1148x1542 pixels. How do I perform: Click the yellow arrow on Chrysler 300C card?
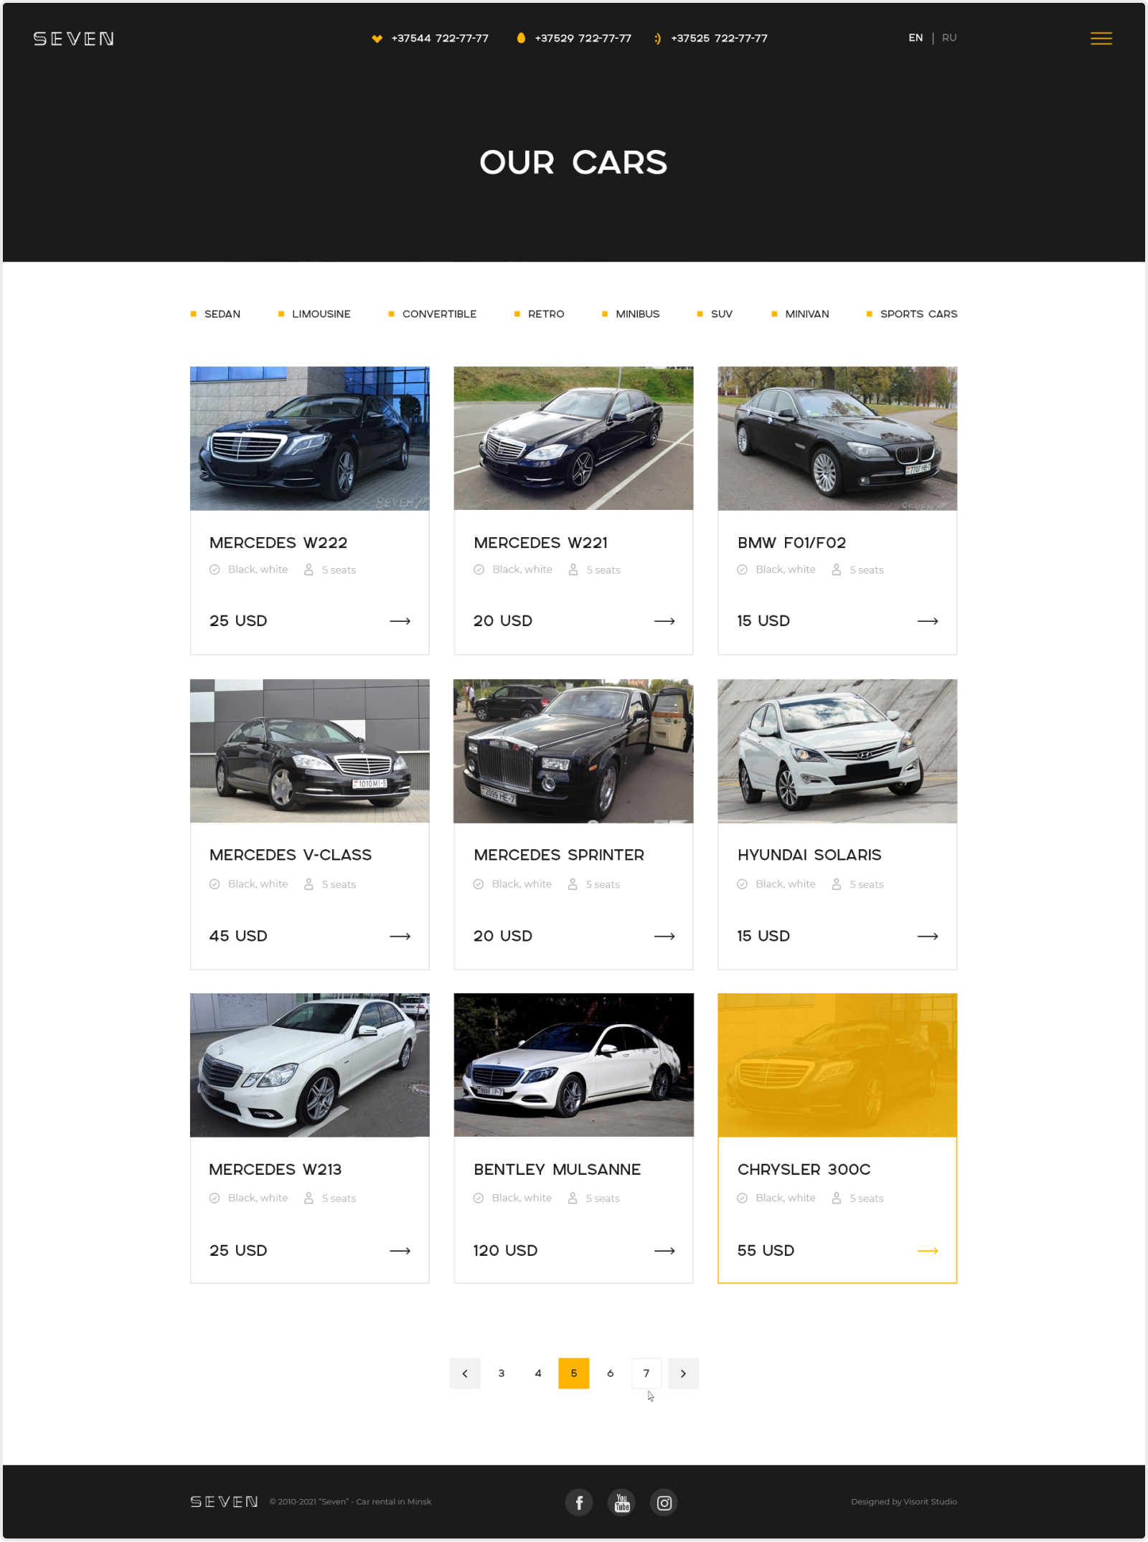928,1251
